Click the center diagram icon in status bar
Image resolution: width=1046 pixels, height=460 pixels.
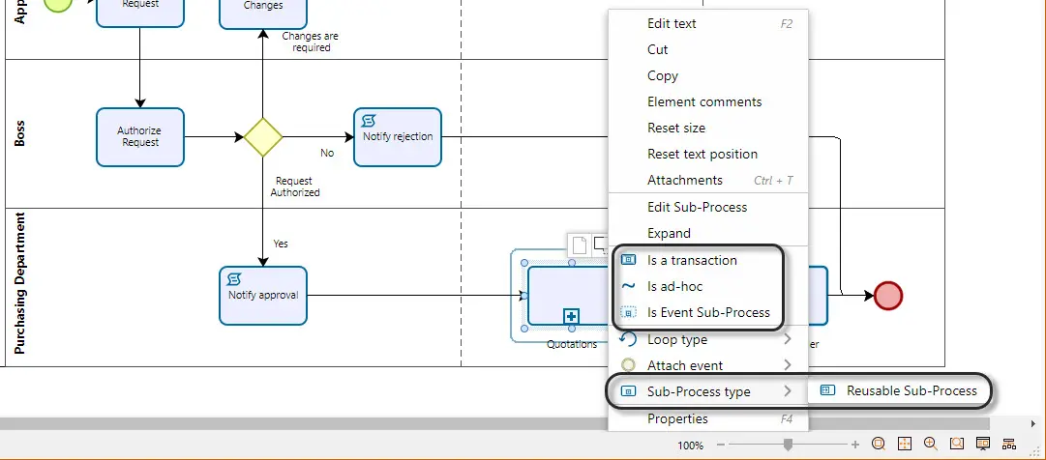[905, 444]
